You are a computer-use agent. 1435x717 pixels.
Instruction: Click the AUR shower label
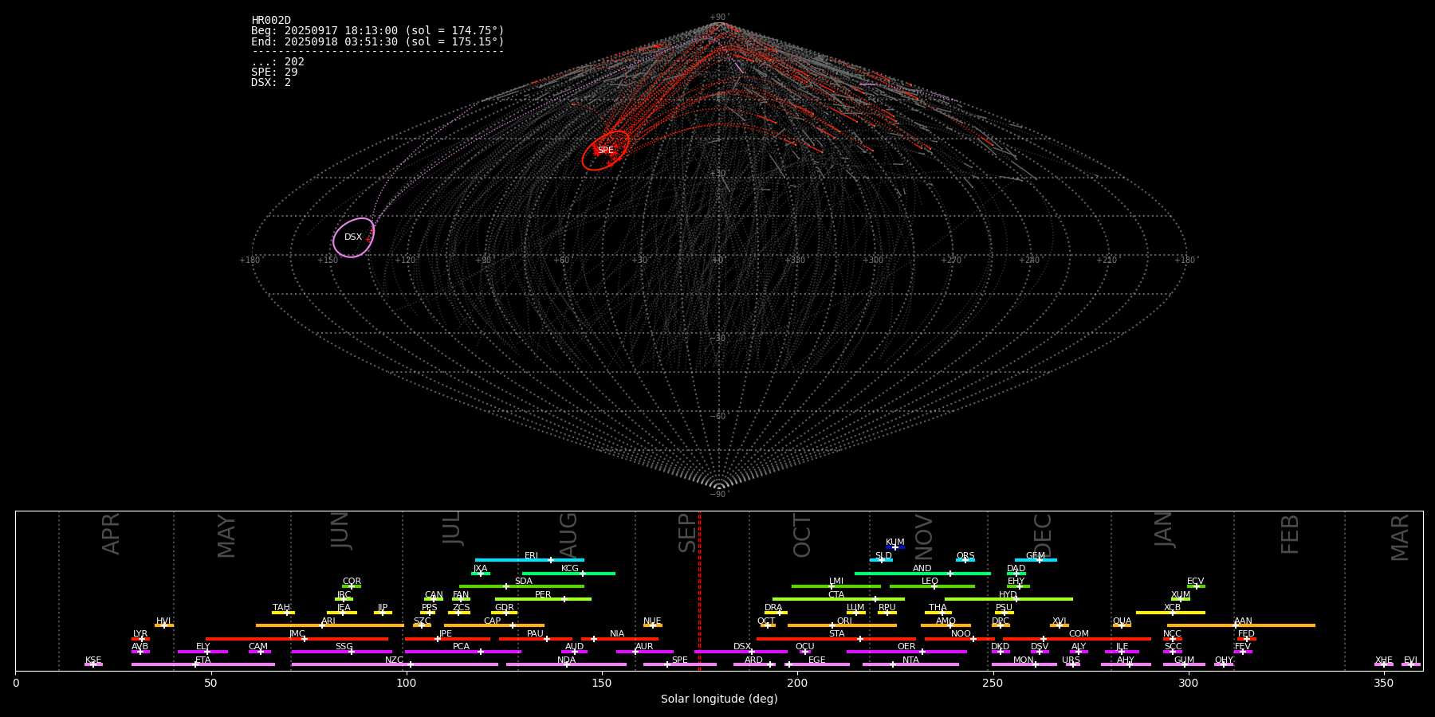tap(644, 647)
